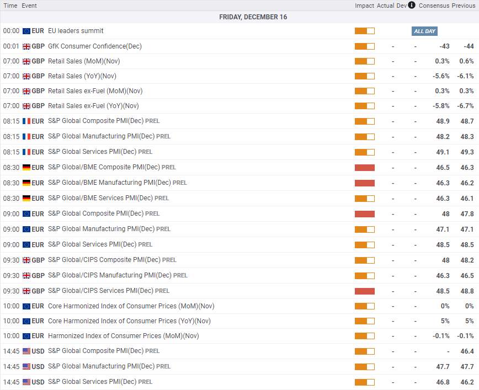Click the Consensus column header
479x390 pixels.
coord(434,6)
